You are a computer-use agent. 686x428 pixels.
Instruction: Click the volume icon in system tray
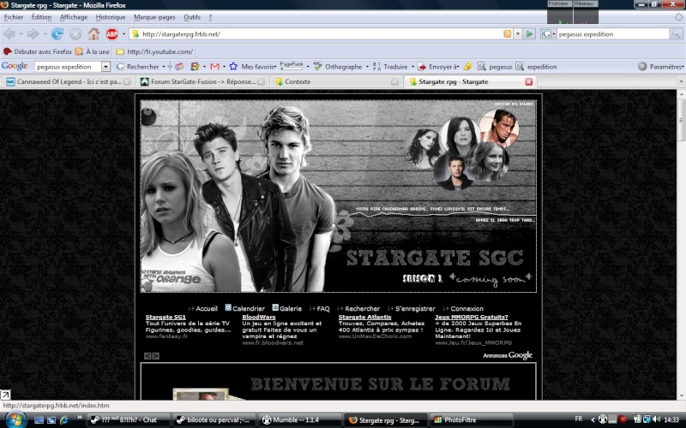656,419
